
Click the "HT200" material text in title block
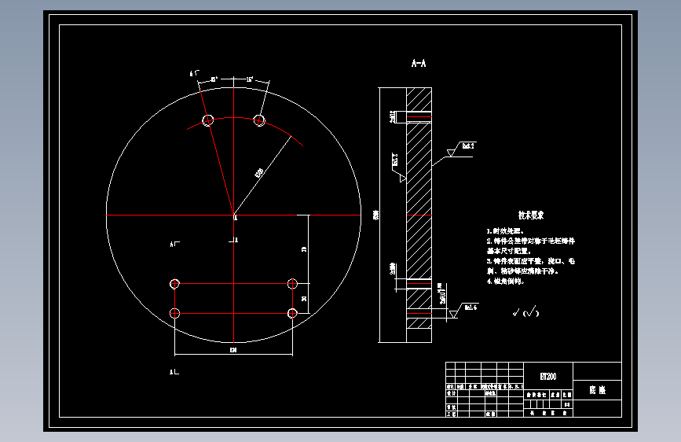pyautogui.click(x=548, y=376)
